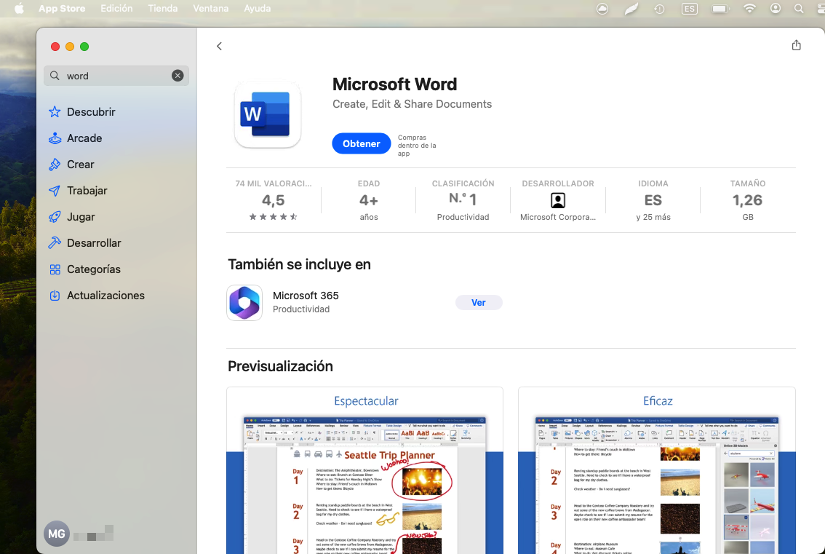The height and width of the screenshot is (554, 825).
Task: Go back using the chevron arrow
Action: pyautogui.click(x=219, y=47)
